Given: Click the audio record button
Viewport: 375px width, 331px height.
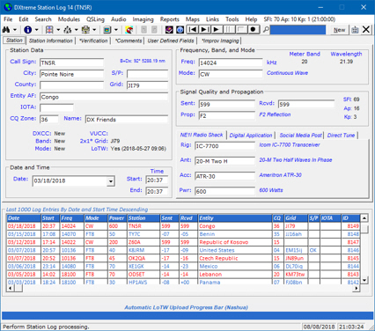Looking at the screenshot, I should pyautogui.click(x=253, y=29).
